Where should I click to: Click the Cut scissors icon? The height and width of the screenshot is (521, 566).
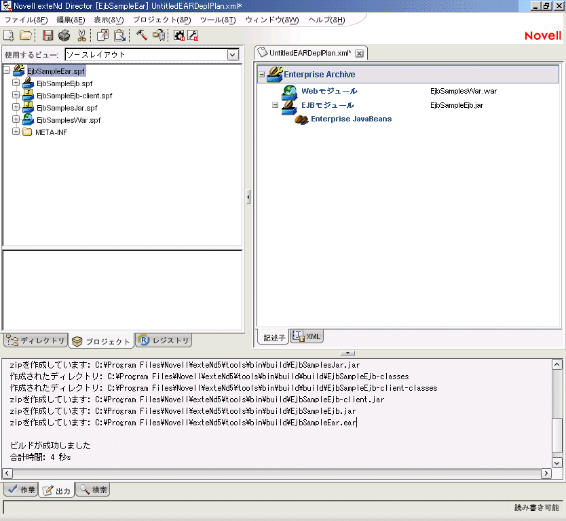[x=81, y=35]
